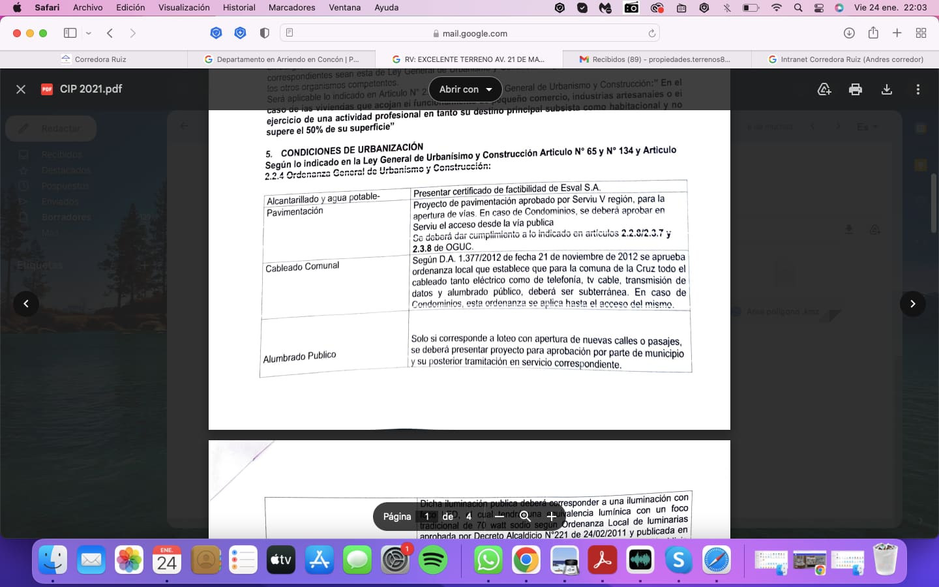Viewport: 939px width, 587px height.
Task: Open the Visualización menu
Action: [x=184, y=8]
